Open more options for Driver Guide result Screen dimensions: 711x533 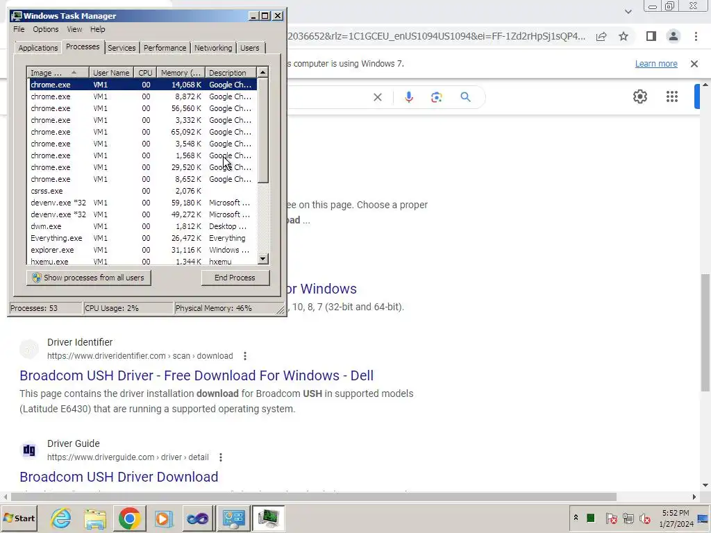(x=221, y=457)
